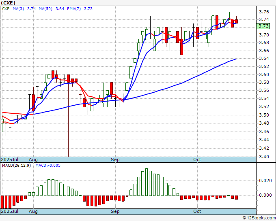276x221 pixels.
Task: Click the MA(3) value 3.74
Action: [x=32, y=9]
